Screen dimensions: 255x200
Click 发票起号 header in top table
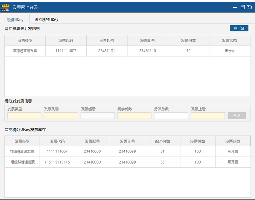coord(107,40)
